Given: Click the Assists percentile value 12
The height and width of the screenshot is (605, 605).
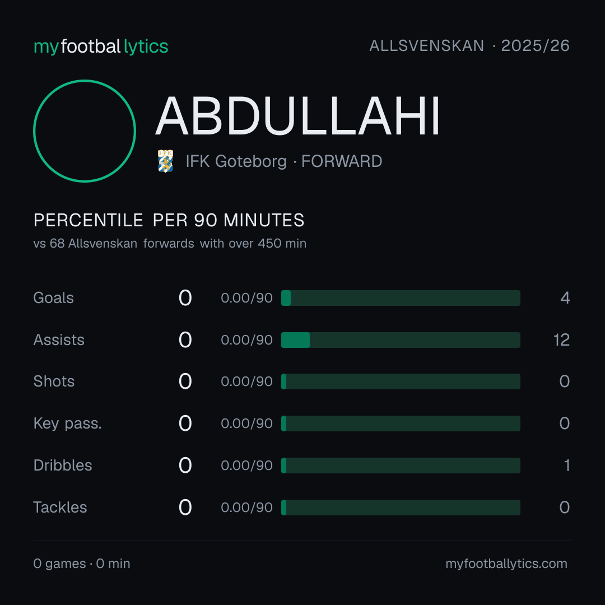Looking at the screenshot, I should [x=561, y=340].
